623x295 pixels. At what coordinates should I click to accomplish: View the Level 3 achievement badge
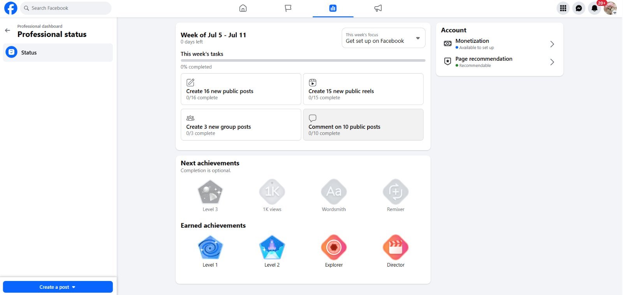[x=210, y=192]
